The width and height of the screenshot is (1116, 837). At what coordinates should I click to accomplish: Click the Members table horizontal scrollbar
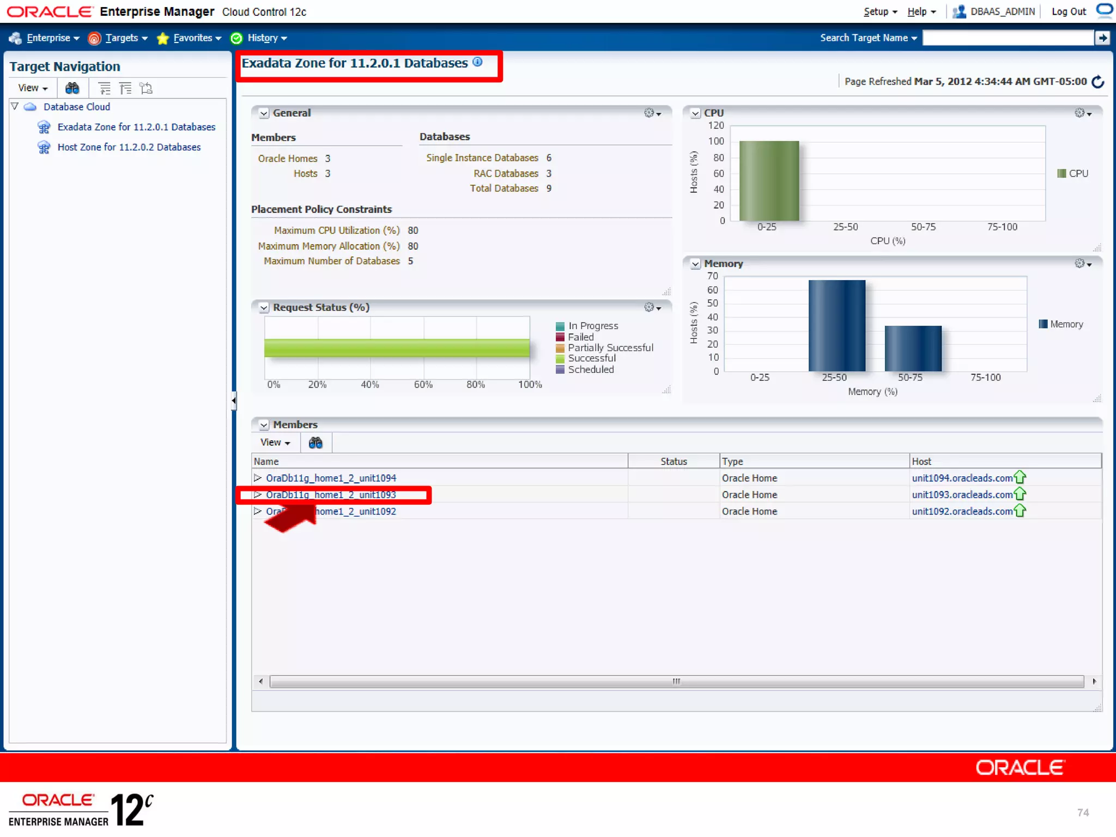(x=676, y=682)
